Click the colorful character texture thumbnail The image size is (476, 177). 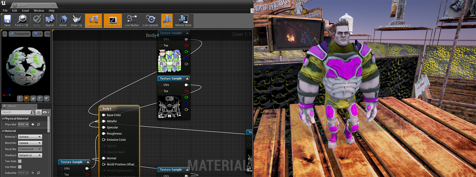[169, 61]
